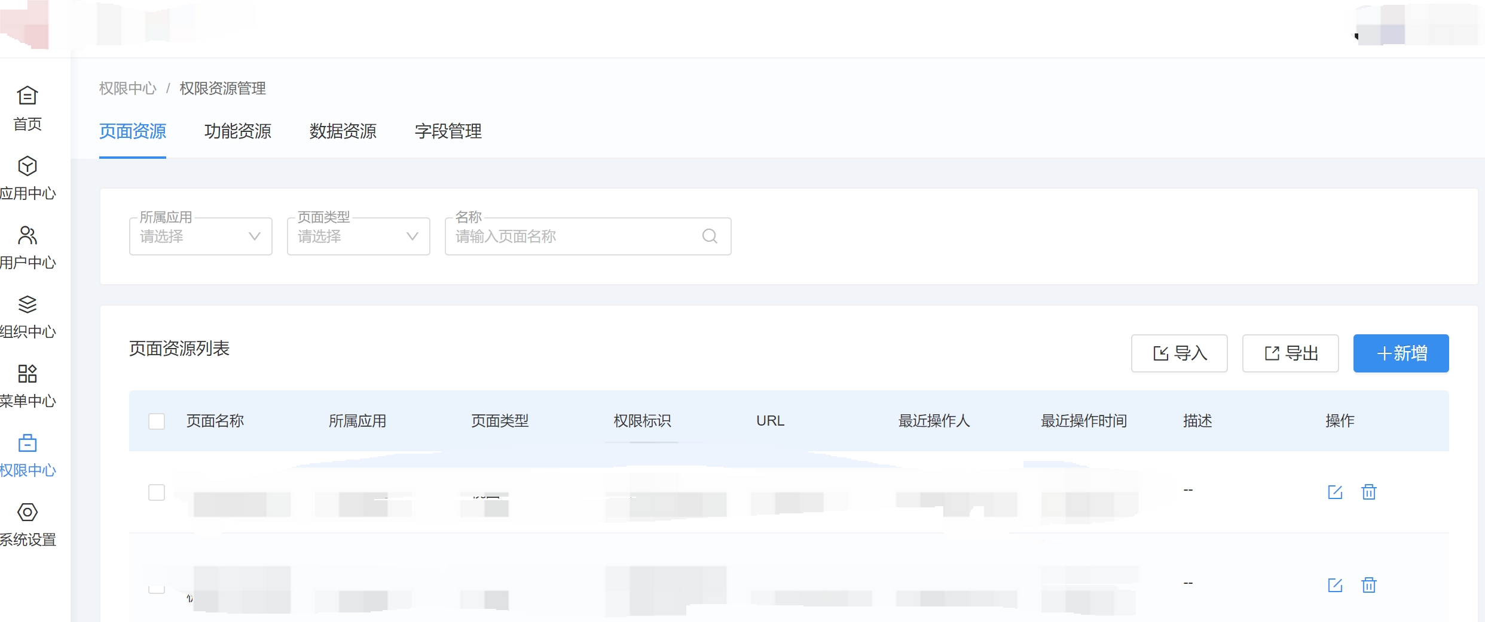
Task: Switch to the 数据资源 tab
Action: 343,131
